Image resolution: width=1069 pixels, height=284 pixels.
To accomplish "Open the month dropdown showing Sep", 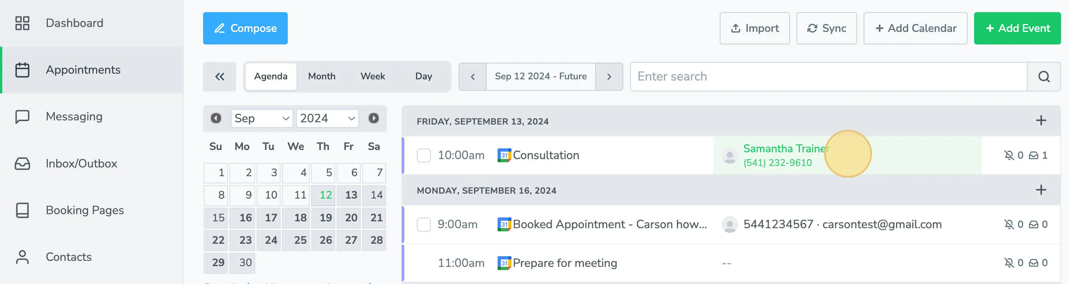I will pyautogui.click(x=262, y=118).
